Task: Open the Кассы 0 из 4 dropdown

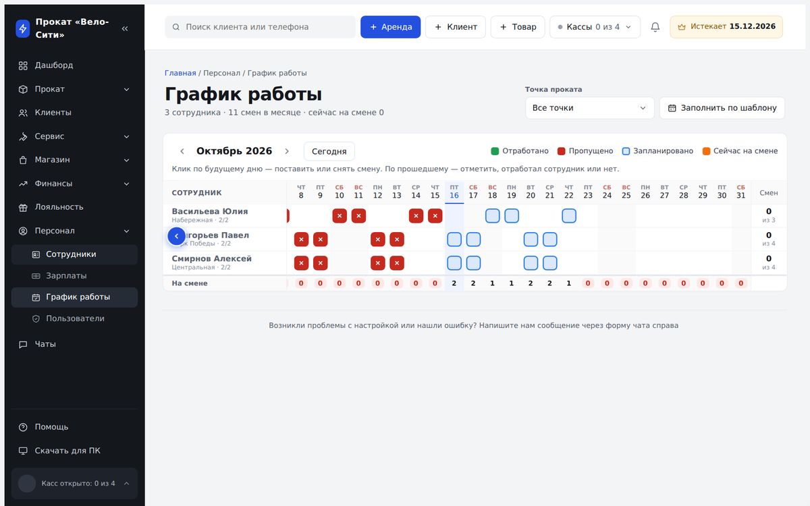Action: pyautogui.click(x=595, y=27)
